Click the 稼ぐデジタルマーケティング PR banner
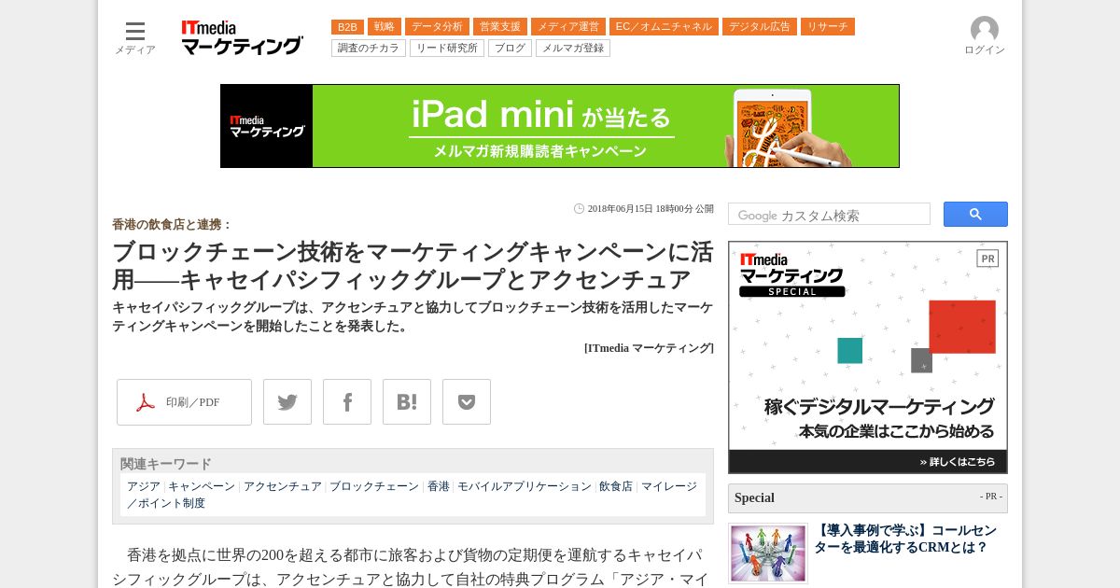This screenshot has width=1120, height=588. coord(868,357)
